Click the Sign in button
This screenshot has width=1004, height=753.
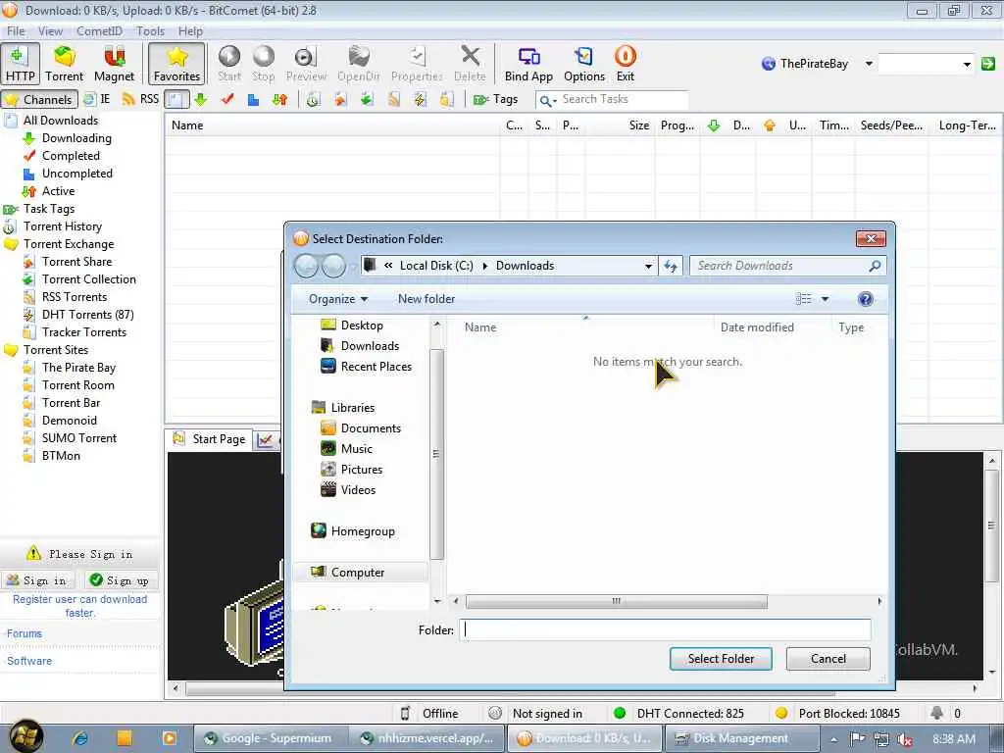pyautogui.click(x=38, y=580)
